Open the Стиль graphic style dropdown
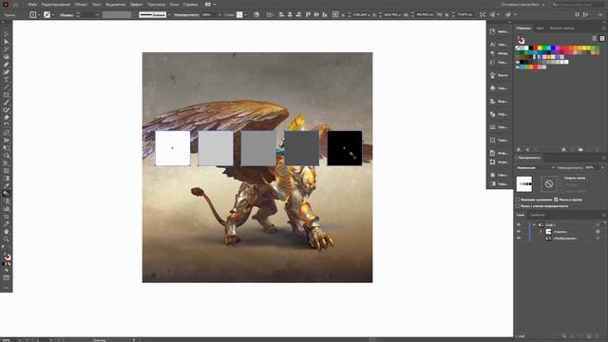608x342 pixels. 246,15
